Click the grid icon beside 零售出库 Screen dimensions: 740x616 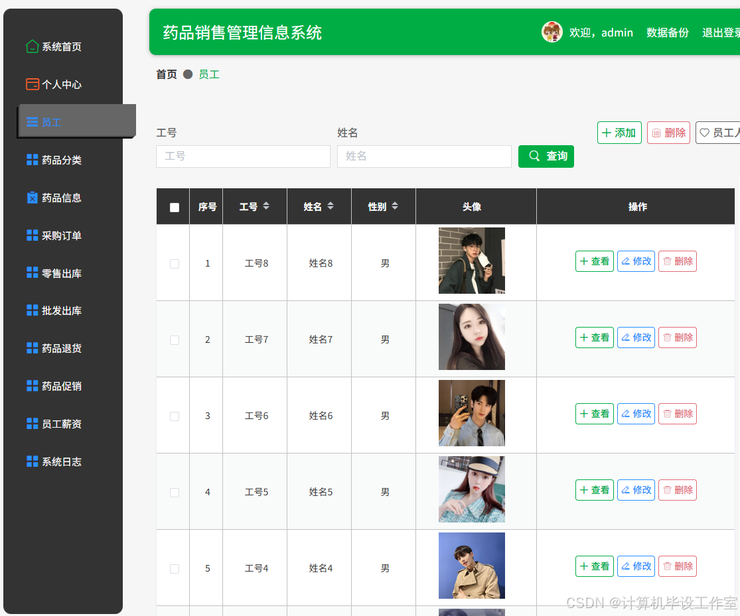pos(32,273)
